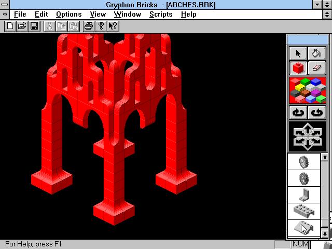Click the Paste clipboard toolbar icon

coord(74,26)
